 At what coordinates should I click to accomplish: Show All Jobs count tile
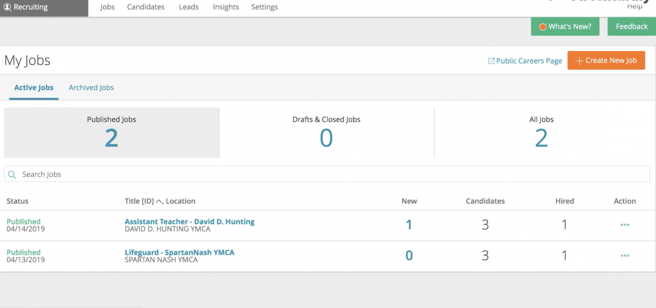tap(541, 133)
